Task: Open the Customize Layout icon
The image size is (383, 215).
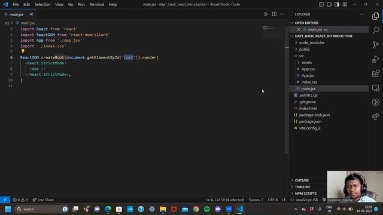Action: pos(345,4)
